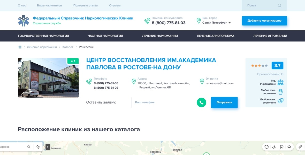Image resolution: width=305 pixels, height=155 pixels.
Task: Open the Санкт-Петербург city dropdown
Action: click(x=216, y=23)
